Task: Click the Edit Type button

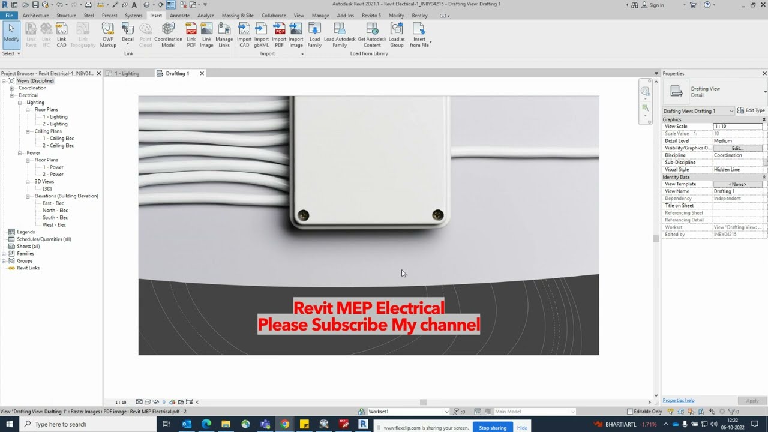Action: [x=751, y=111]
